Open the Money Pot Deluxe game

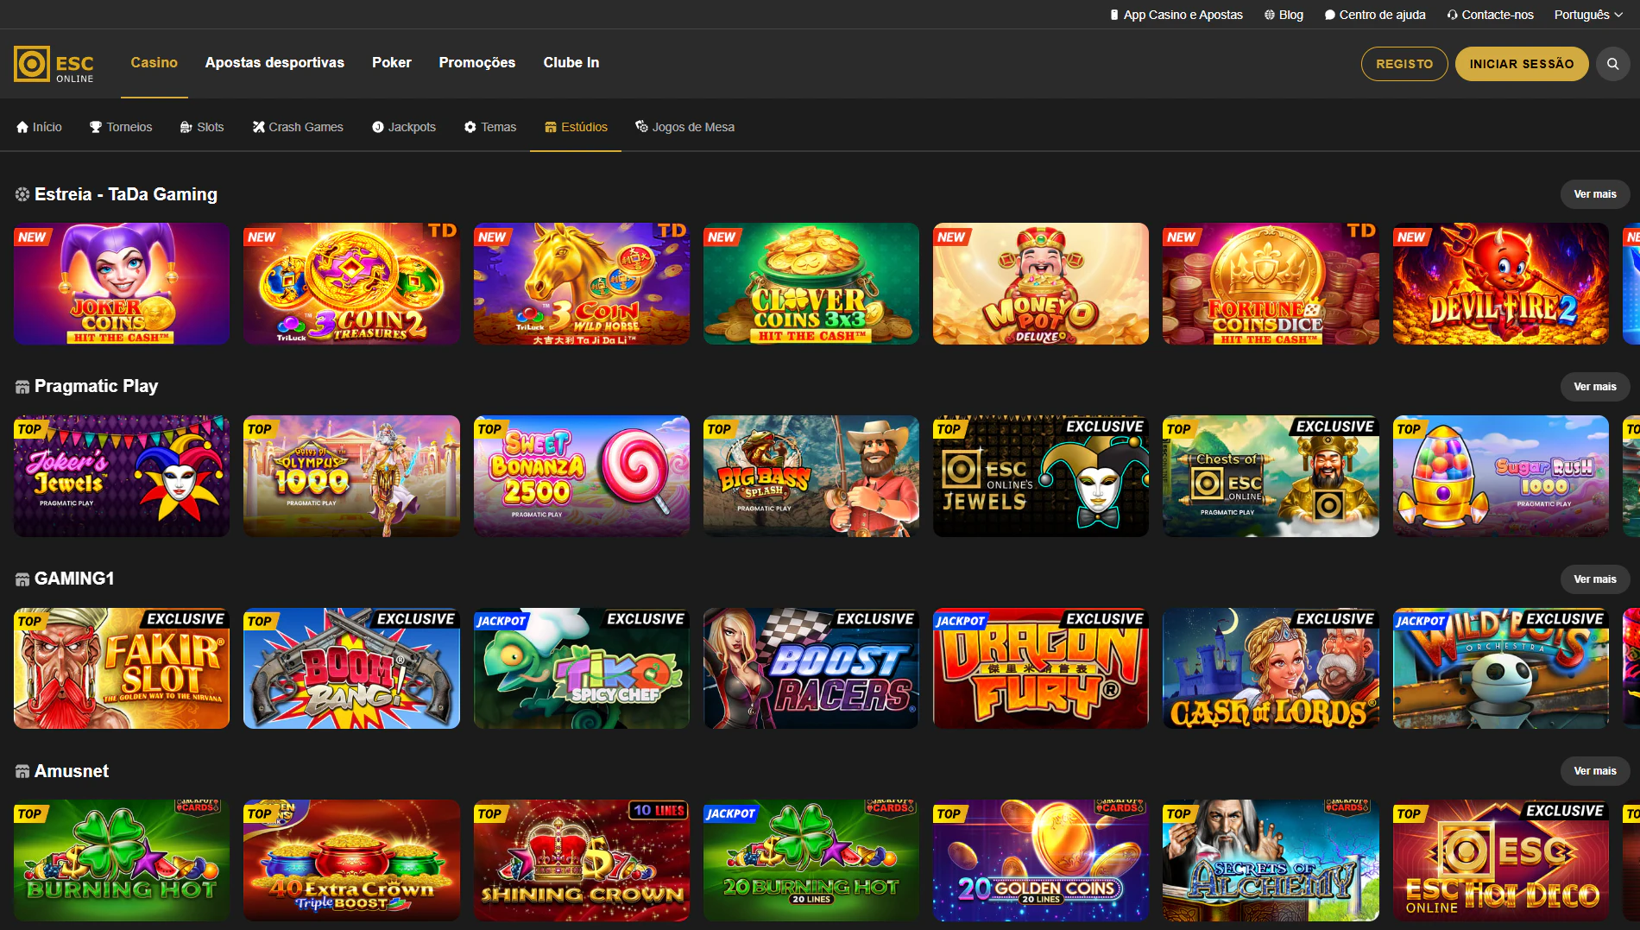pos(1041,284)
